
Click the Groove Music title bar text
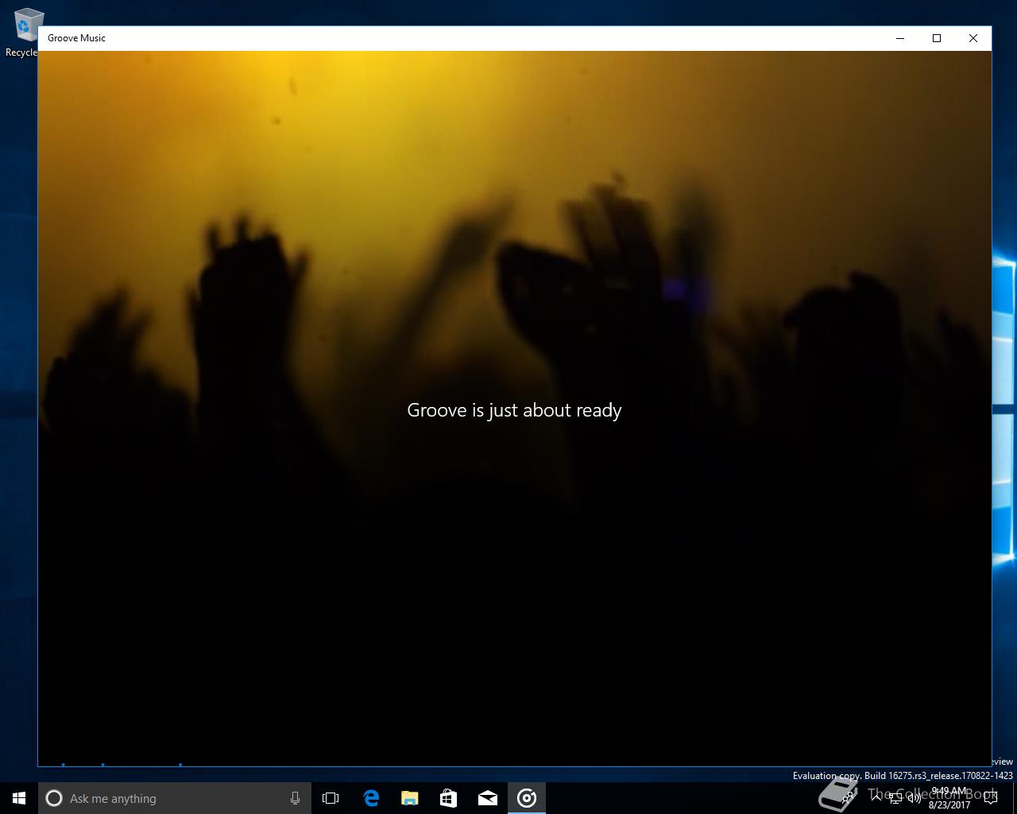(x=76, y=38)
